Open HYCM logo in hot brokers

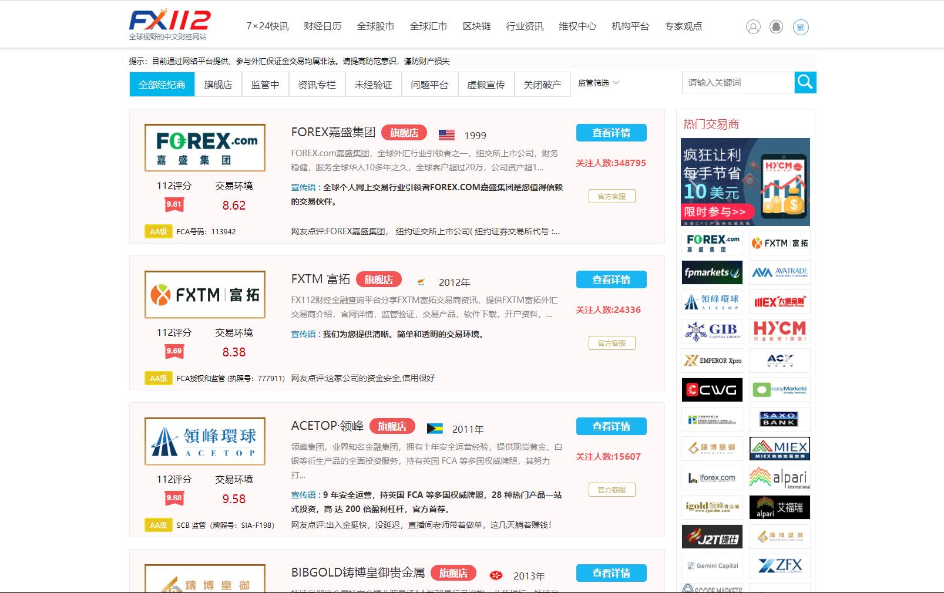[780, 331]
